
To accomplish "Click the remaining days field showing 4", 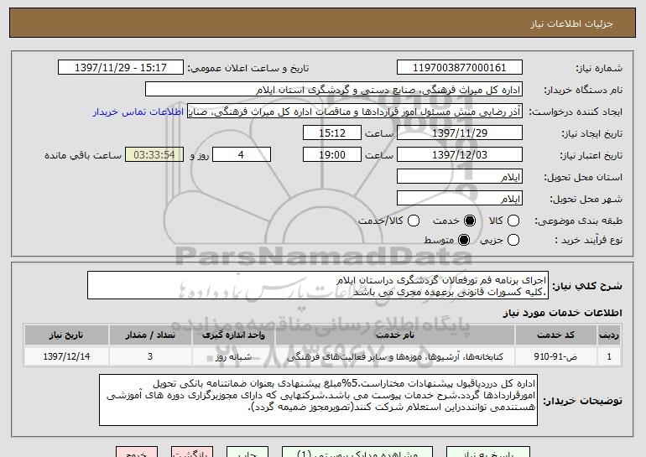I will (242, 155).
